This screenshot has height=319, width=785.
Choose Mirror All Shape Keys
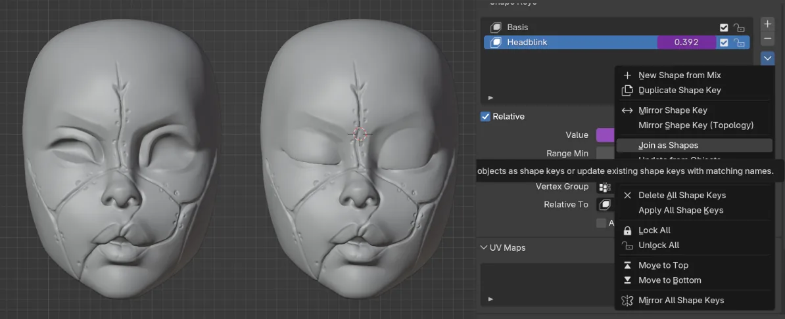(694, 300)
